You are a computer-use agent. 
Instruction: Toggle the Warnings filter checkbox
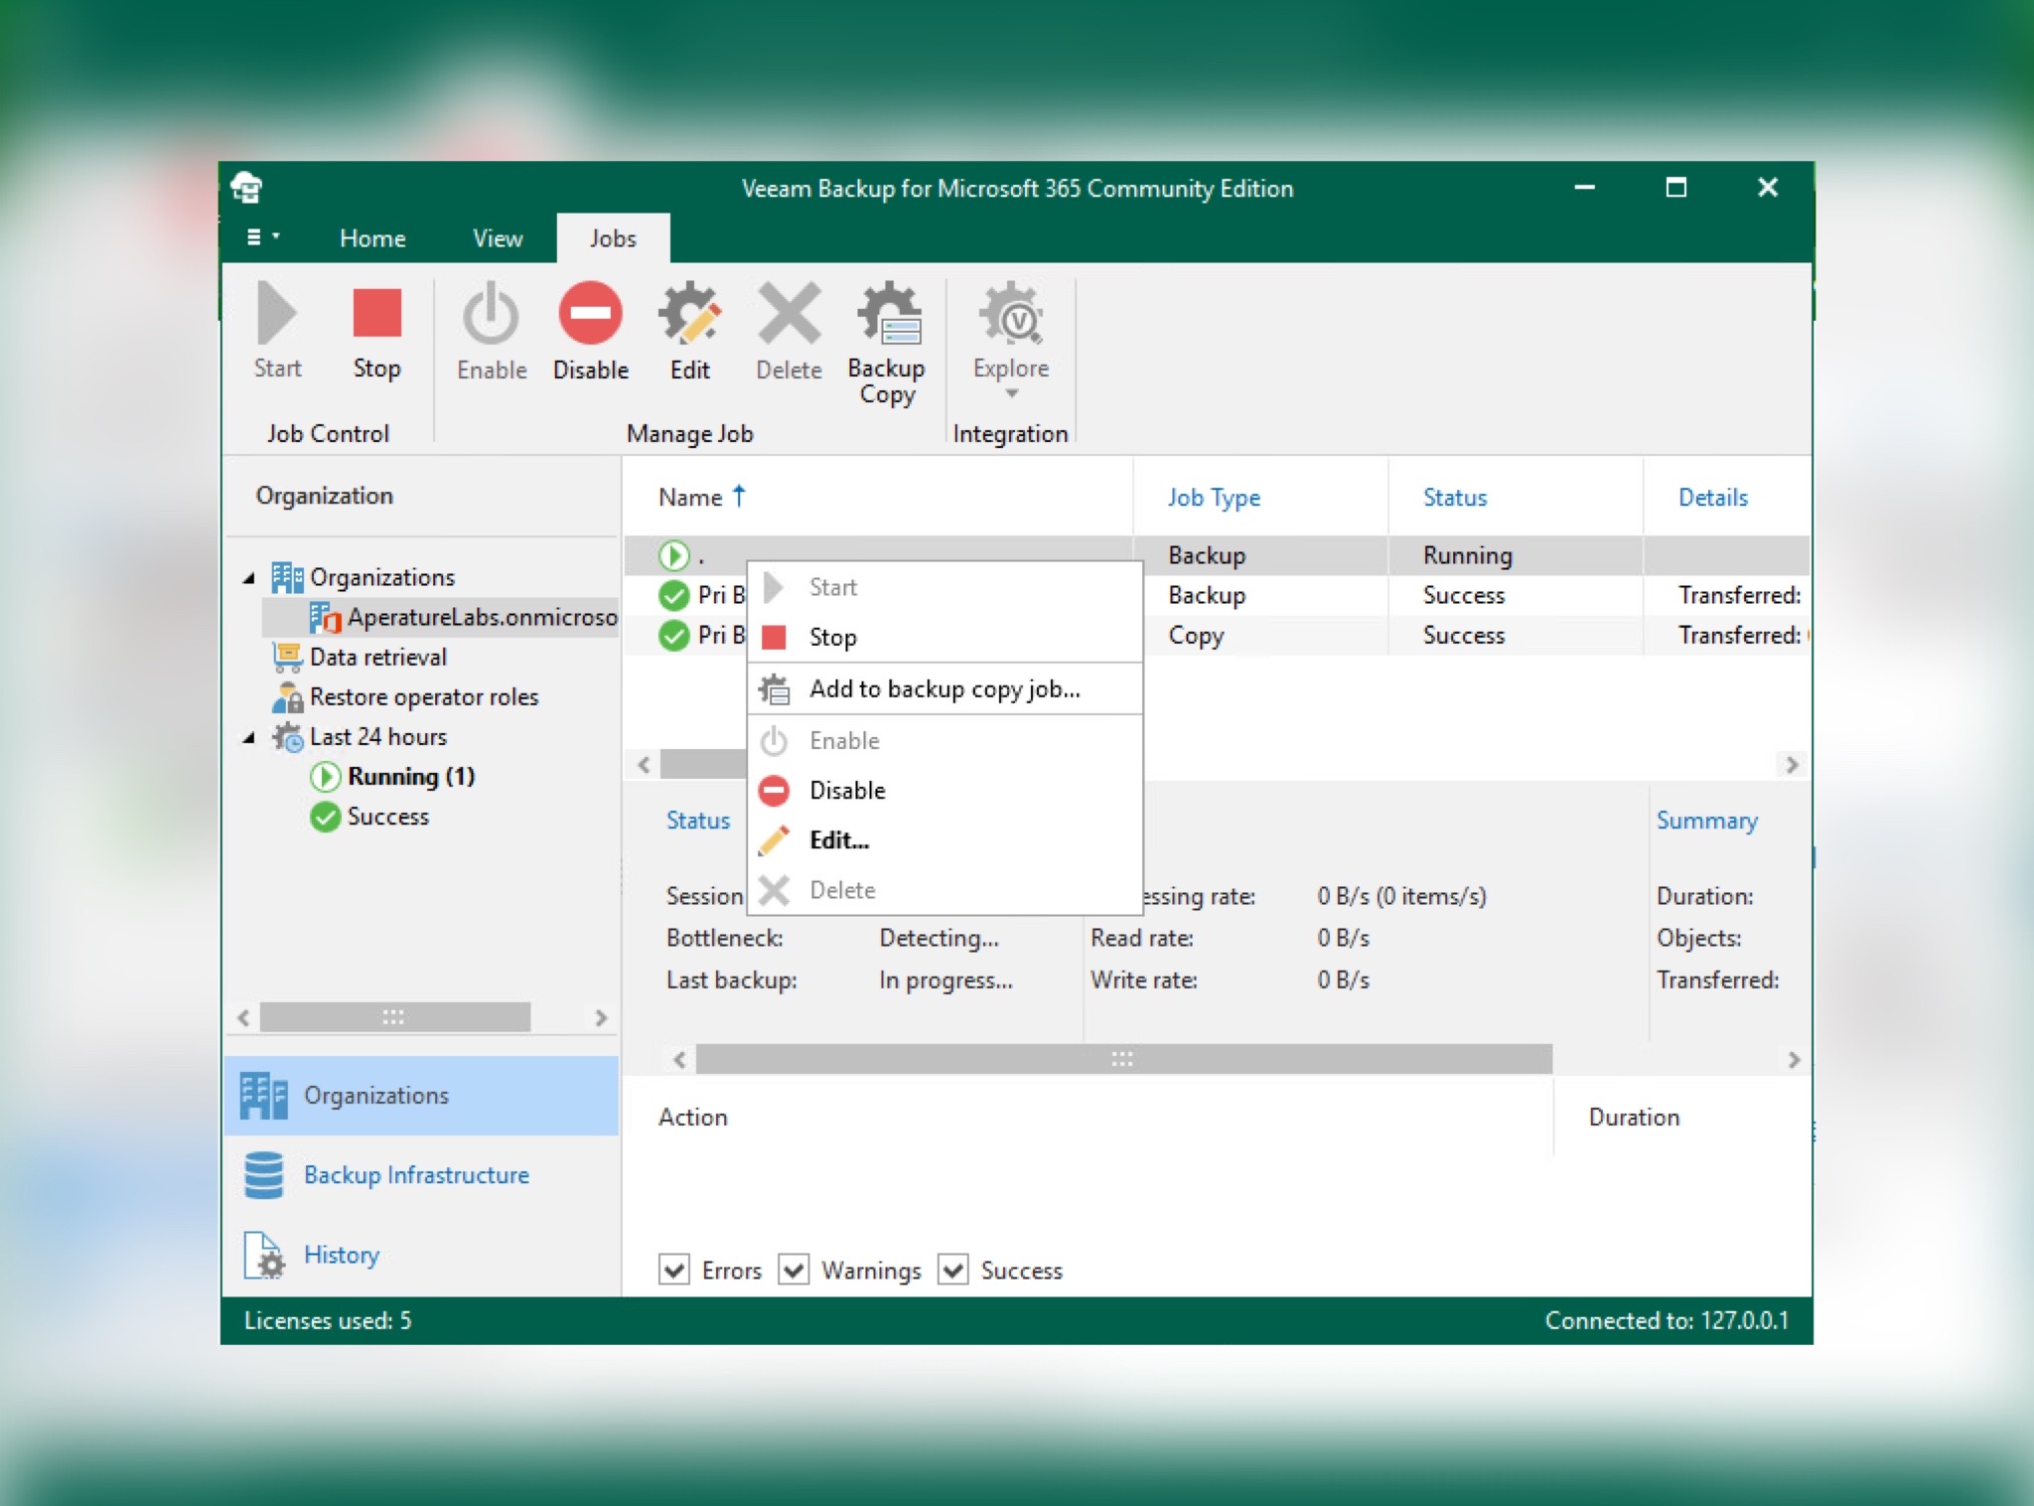(x=793, y=1269)
